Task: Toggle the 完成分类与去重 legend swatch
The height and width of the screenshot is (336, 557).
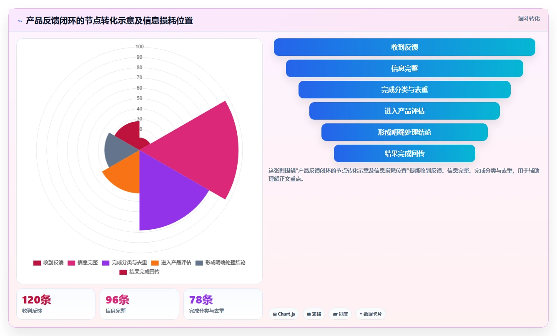Action: pos(106,263)
